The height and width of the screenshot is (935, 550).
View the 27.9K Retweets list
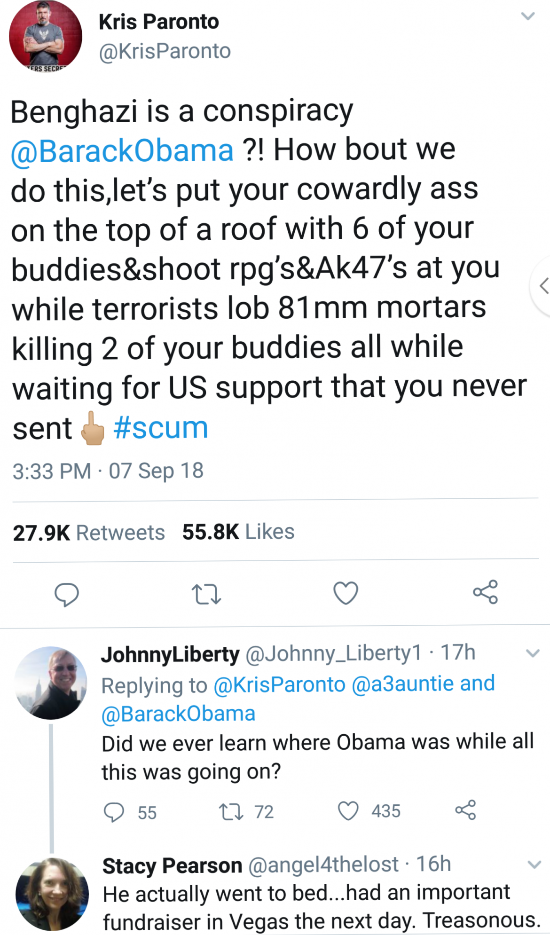pyautogui.click(x=89, y=533)
